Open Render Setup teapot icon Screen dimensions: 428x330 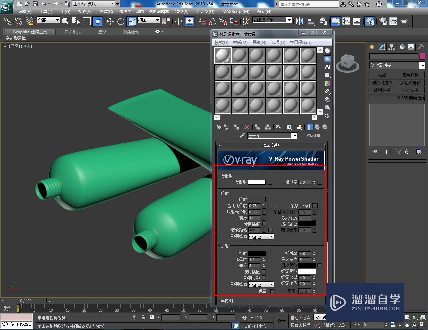coord(383,21)
